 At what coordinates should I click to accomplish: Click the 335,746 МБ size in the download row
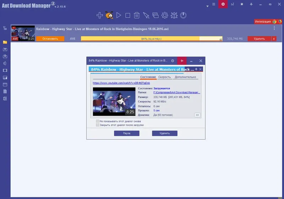click(x=235, y=39)
